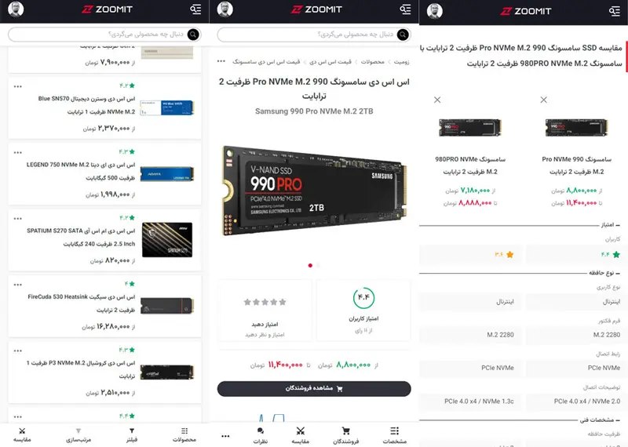Tap the profile avatar in right comparison screen
The image size is (628, 447).
pyautogui.click(x=435, y=11)
